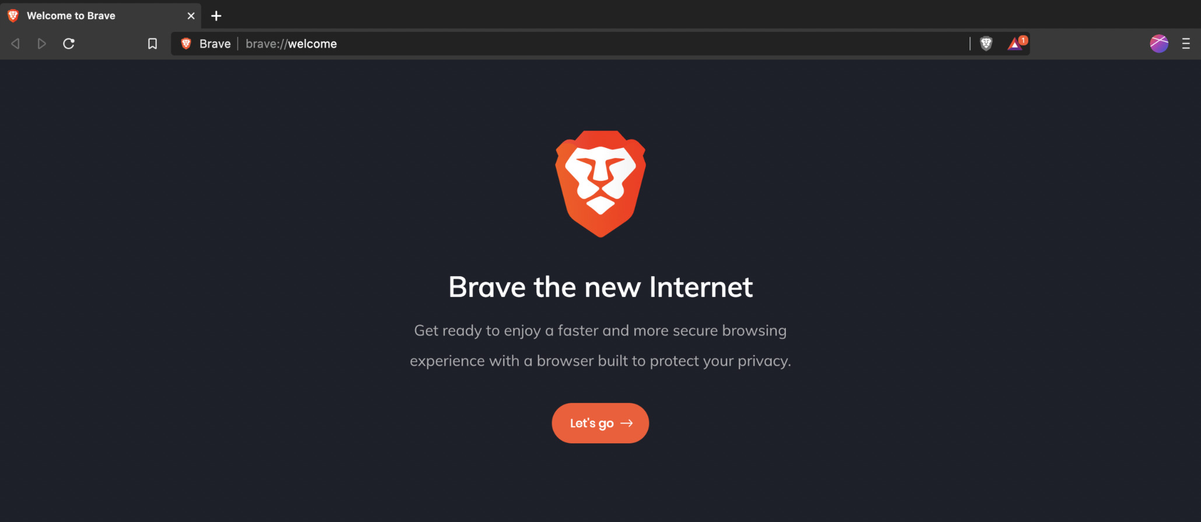This screenshot has height=522, width=1201.
Task: Open a new tab with plus button
Action: tap(216, 16)
